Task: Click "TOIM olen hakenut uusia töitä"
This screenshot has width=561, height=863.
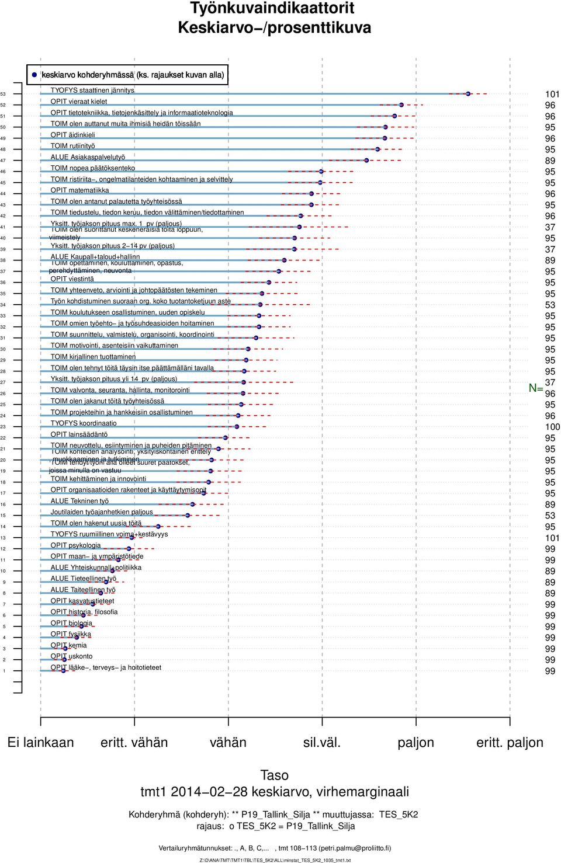Action: [96, 523]
